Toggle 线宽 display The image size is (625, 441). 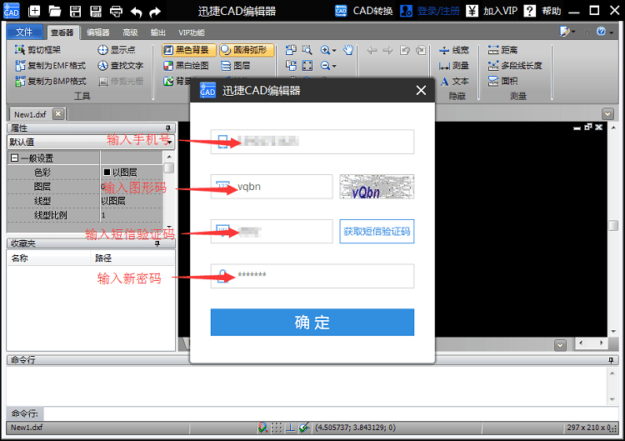(x=453, y=50)
